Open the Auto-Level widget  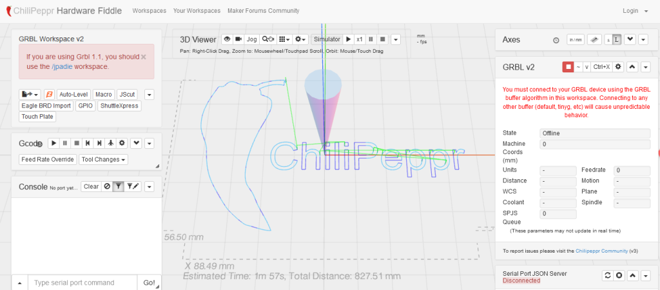73,94
